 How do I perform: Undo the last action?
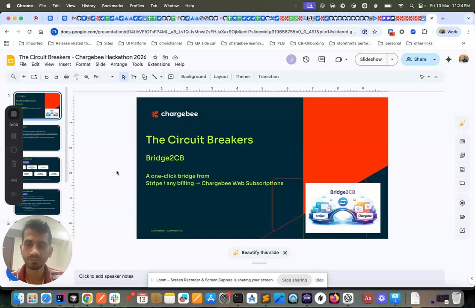[46, 77]
